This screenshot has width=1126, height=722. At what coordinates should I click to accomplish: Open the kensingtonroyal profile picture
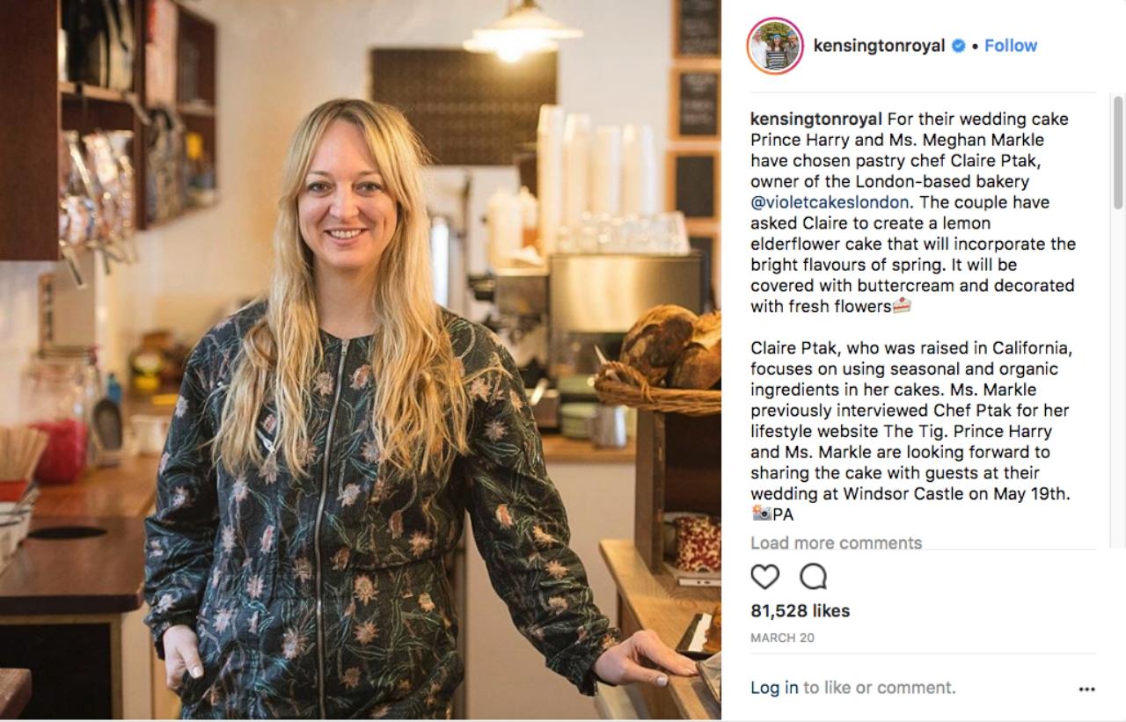point(775,46)
